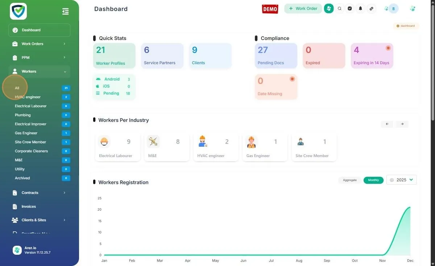Open the Pending Docs compliance card
The width and height of the screenshot is (435, 266).
276,56
